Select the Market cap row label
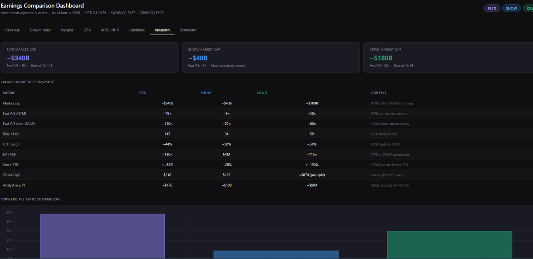 tap(11, 103)
